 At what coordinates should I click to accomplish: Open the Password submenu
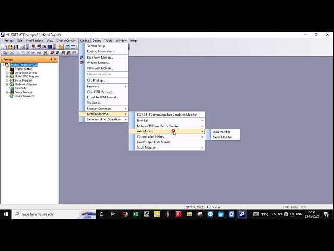tap(103, 86)
